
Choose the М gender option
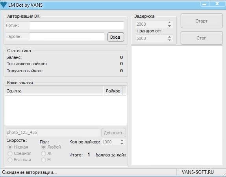pyautogui.click(x=43, y=160)
